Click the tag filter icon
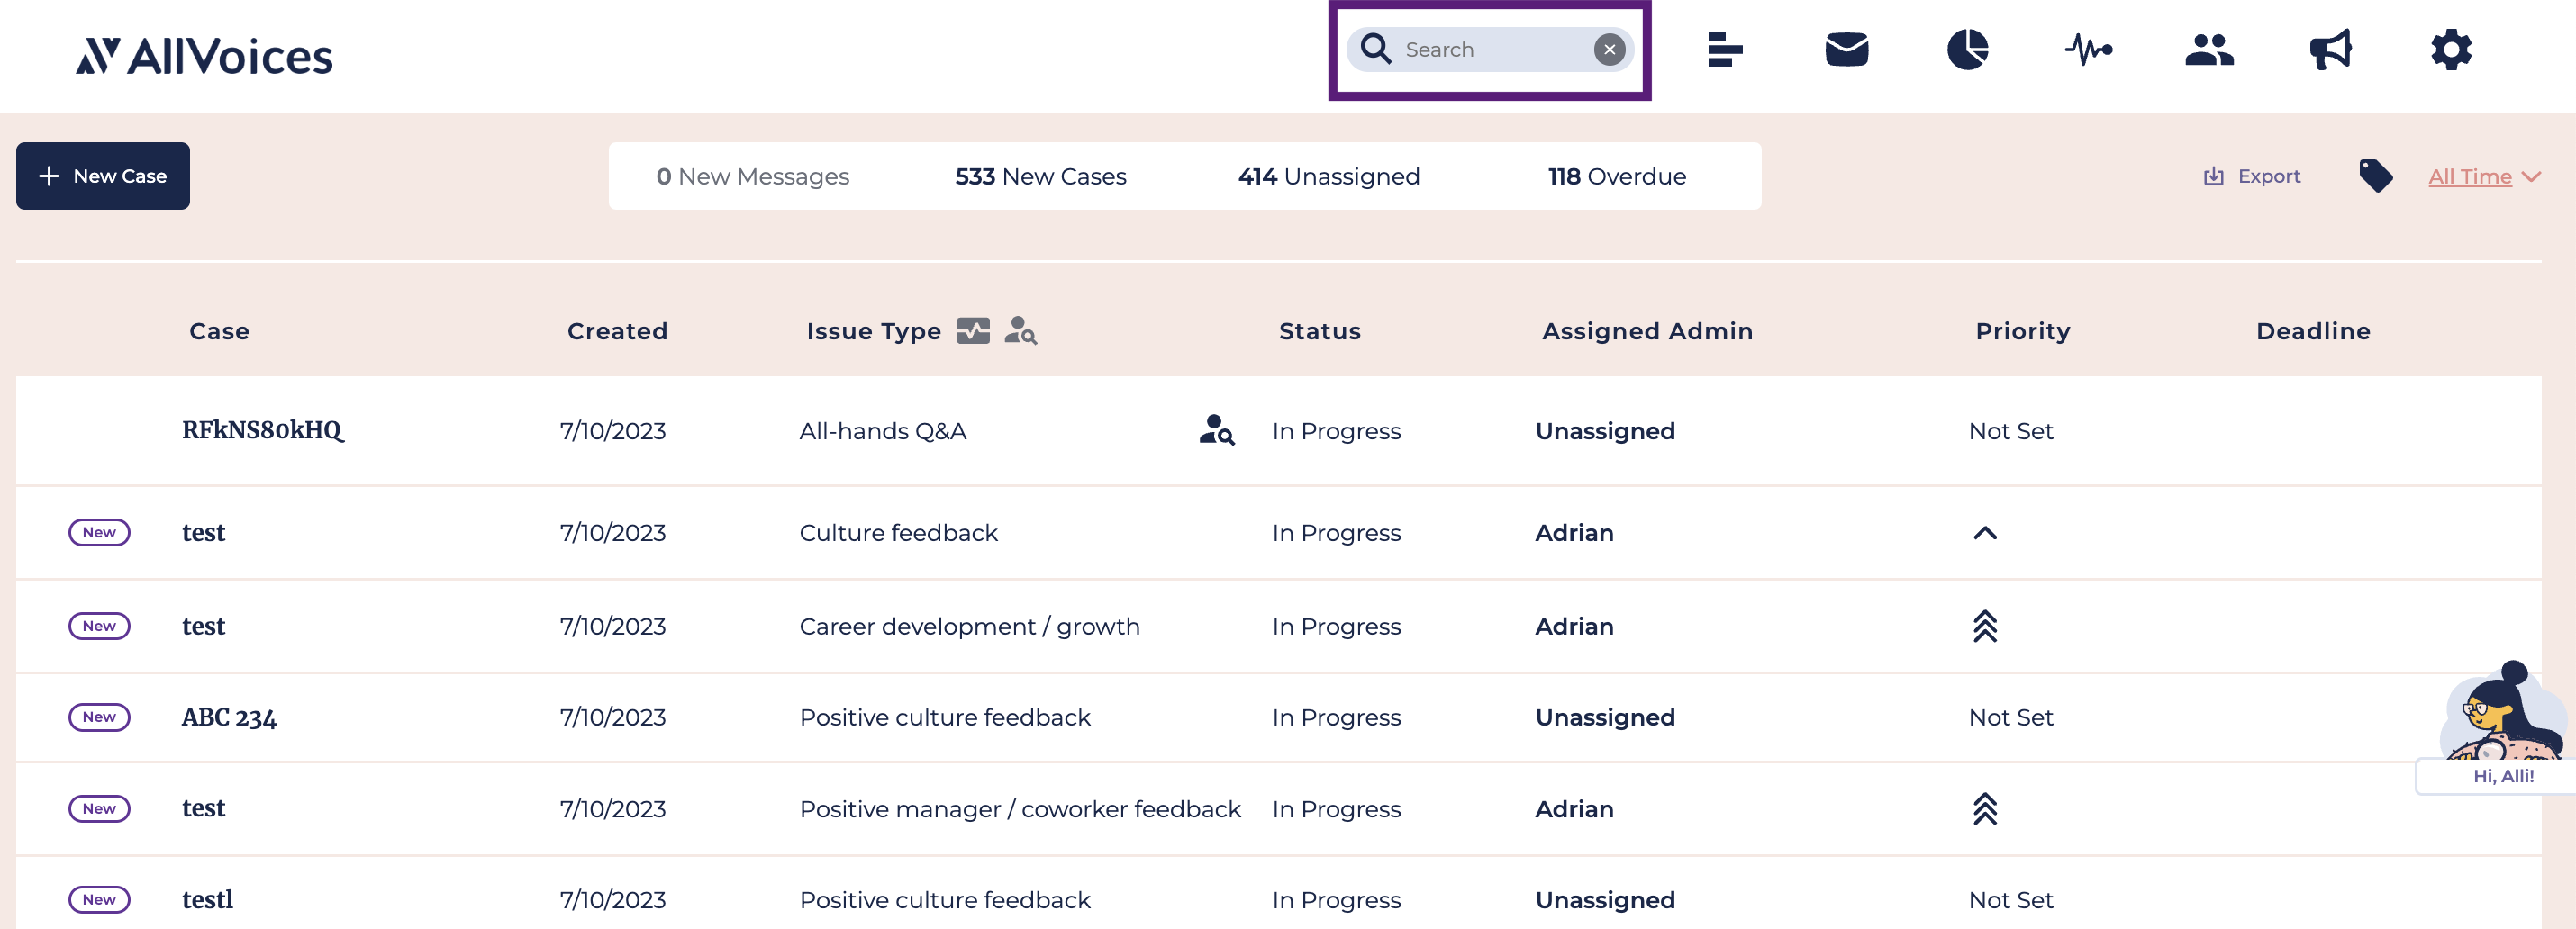2576x929 pixels. coord(2375,176)
